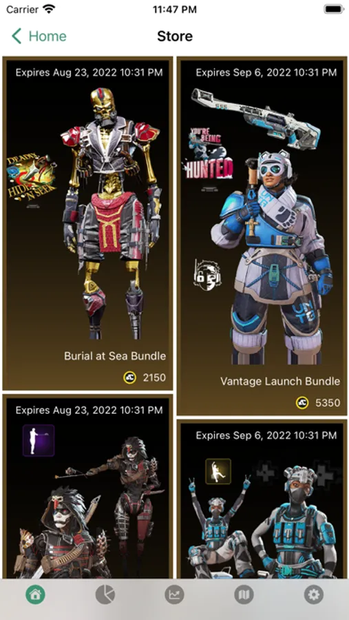Tap the Apex Coins icon beside 5350
Viewport: 349px width, 620px height.
click(302, 403)
